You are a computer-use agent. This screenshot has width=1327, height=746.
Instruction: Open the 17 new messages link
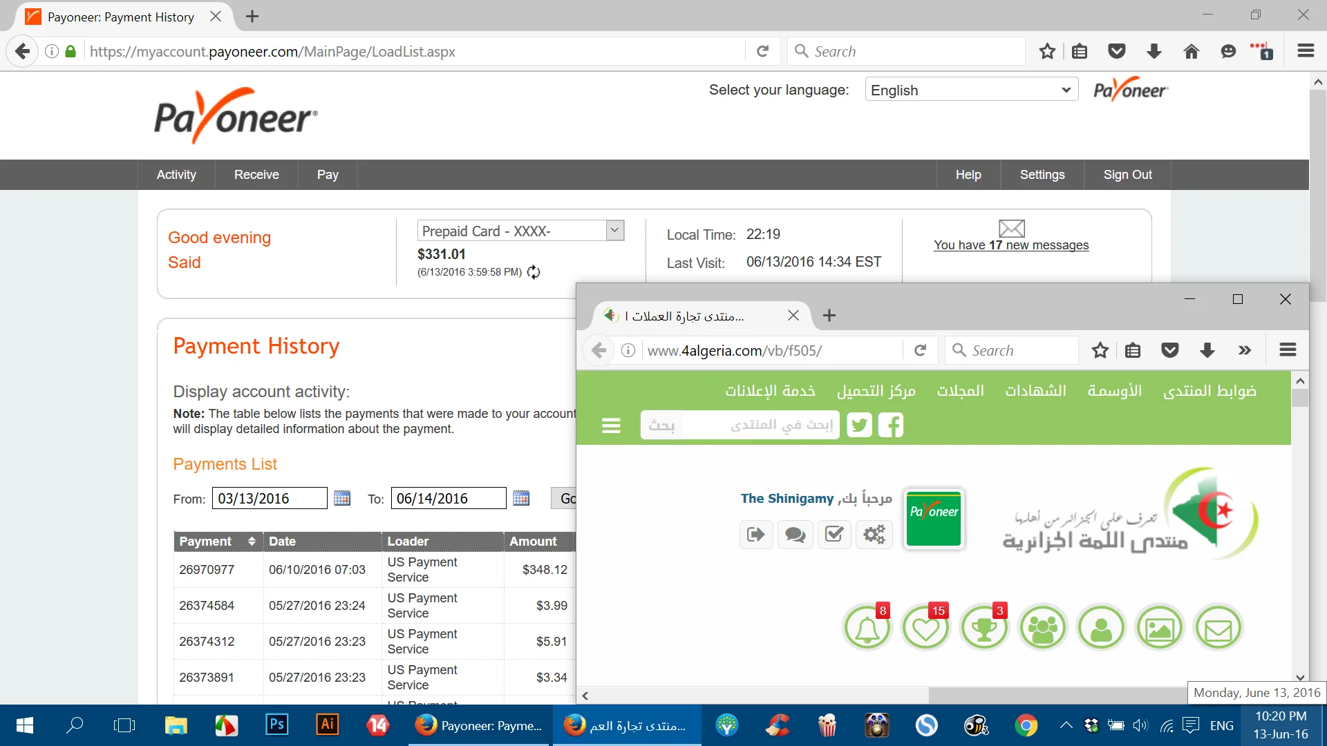coord(1010,245)
